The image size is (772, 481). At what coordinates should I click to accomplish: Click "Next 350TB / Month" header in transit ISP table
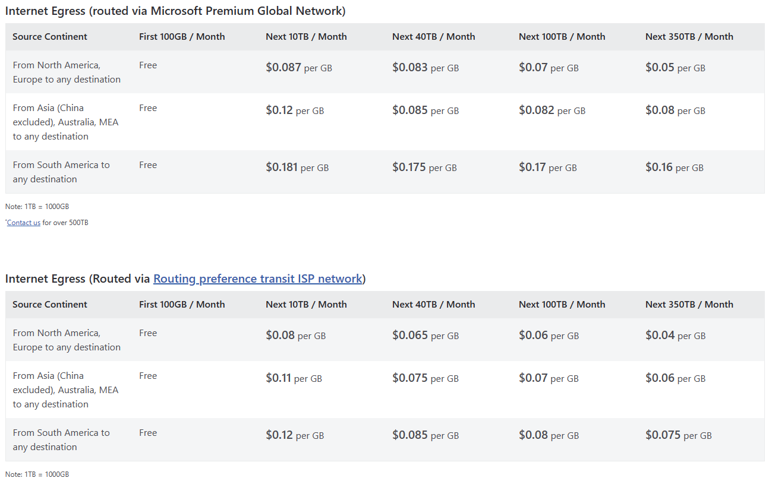pyautogui.click(x=689, y=305)
